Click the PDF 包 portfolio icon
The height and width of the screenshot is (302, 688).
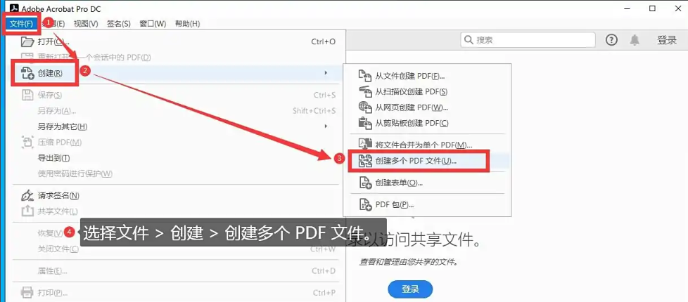pos(365,204)
